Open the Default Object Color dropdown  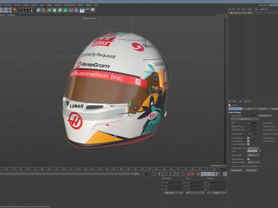(x=253, y=148)
